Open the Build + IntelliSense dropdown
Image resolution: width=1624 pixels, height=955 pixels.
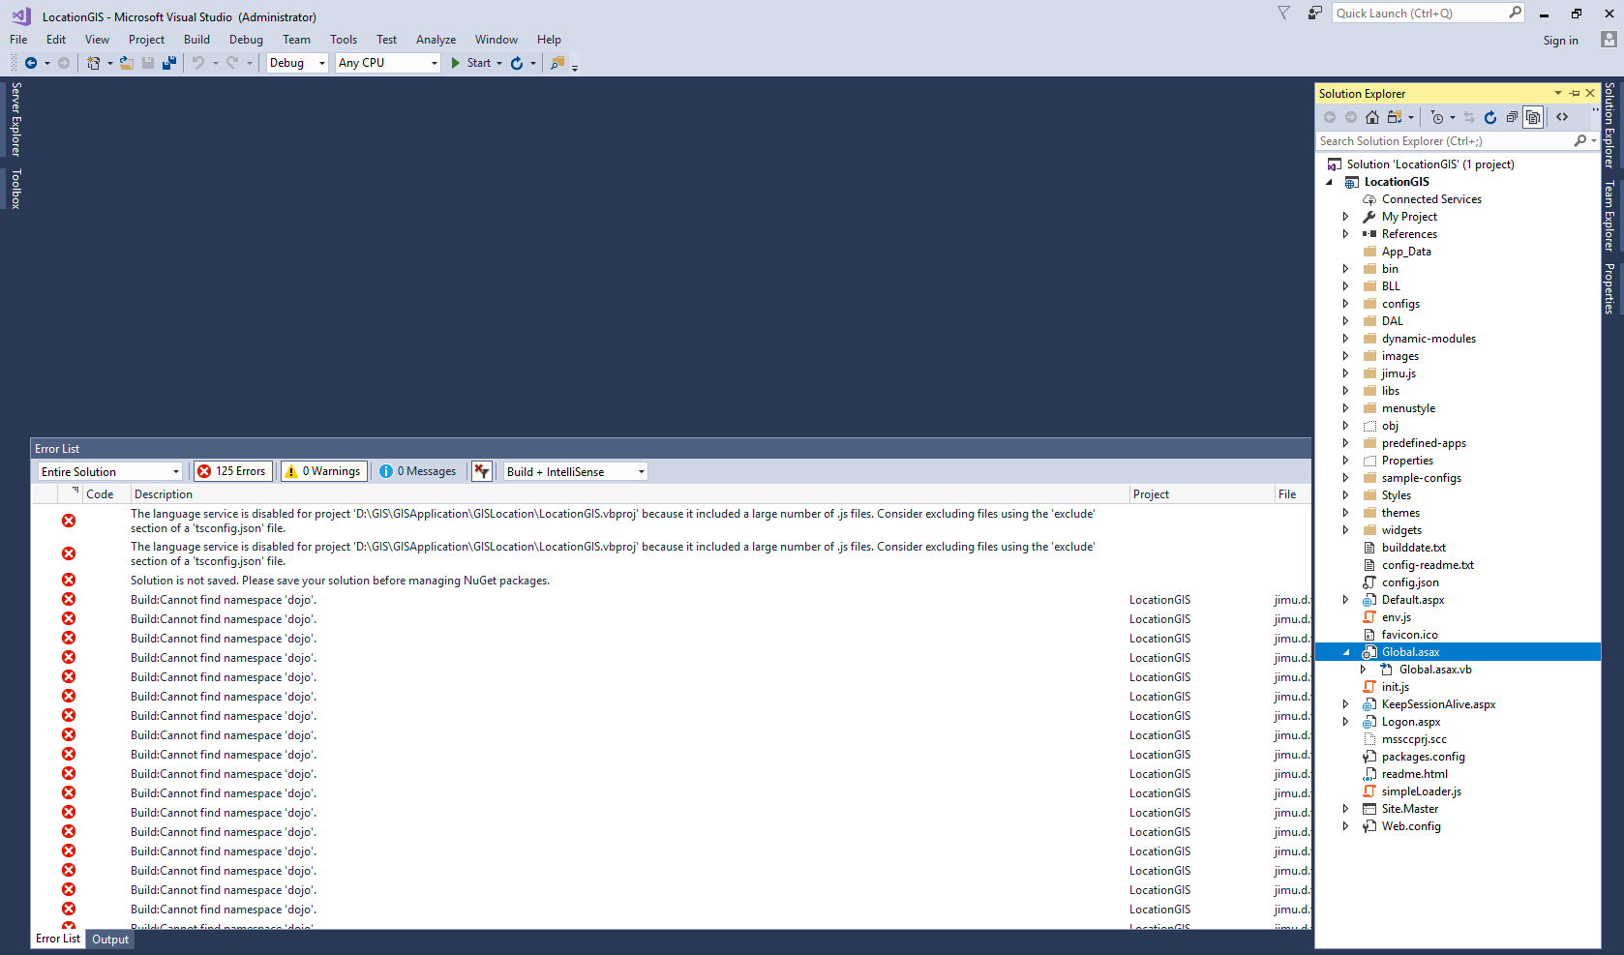coord(575,471)
